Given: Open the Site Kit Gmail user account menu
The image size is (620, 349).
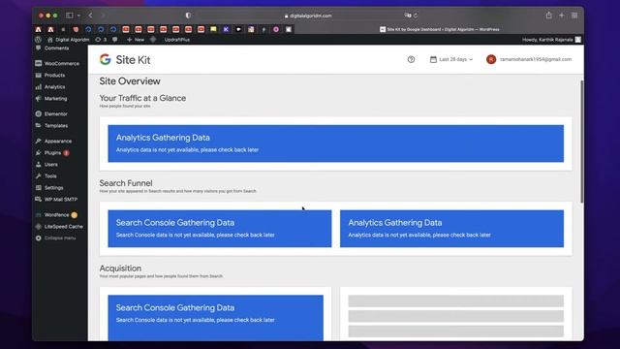Looking at the screenshot, I should (529, 59).
